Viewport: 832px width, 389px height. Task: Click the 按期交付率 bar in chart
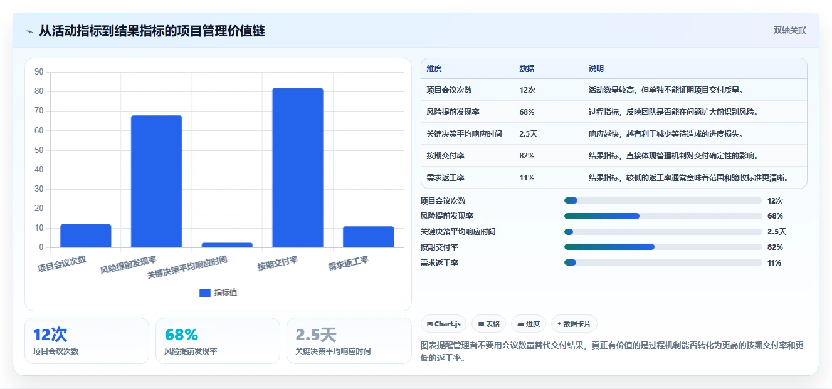[298, 168]
